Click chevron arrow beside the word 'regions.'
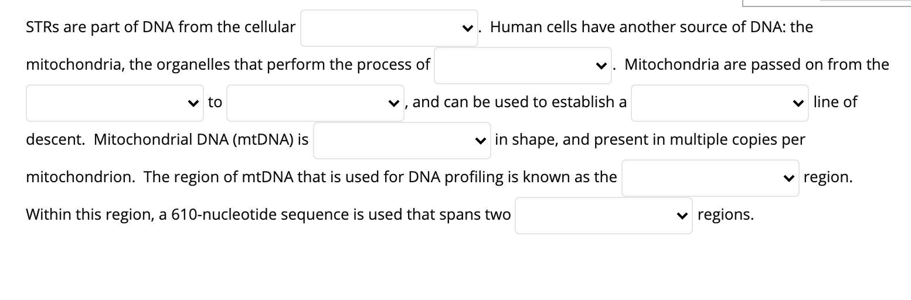Screen dimensions: 911x300 point(681,215)
